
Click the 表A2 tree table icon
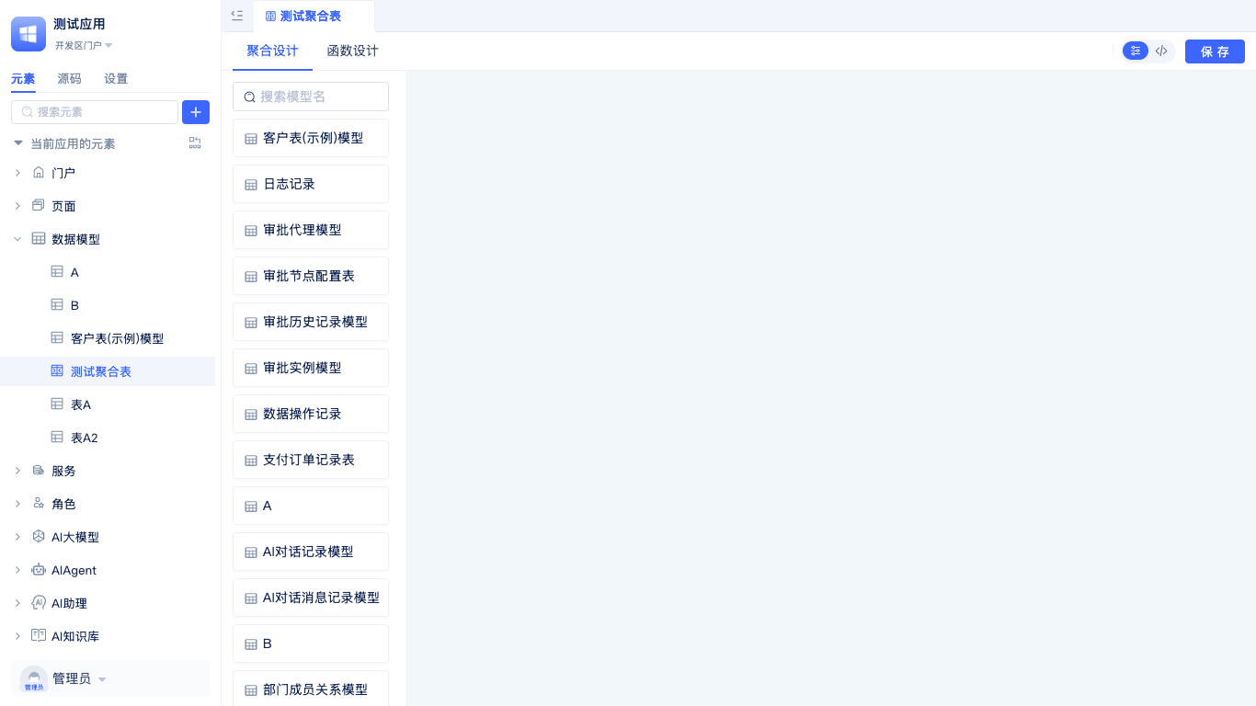click(57, 437)
